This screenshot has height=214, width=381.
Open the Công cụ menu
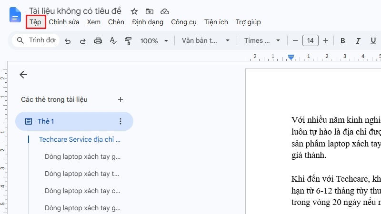coord(183,22)
